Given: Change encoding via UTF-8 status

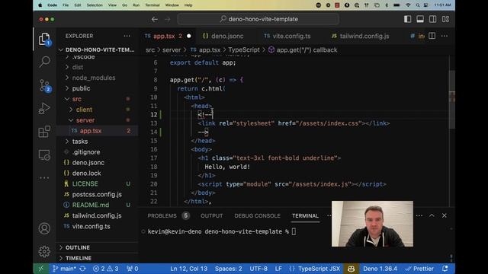Looking at the screenshot, I should (258, 269).
